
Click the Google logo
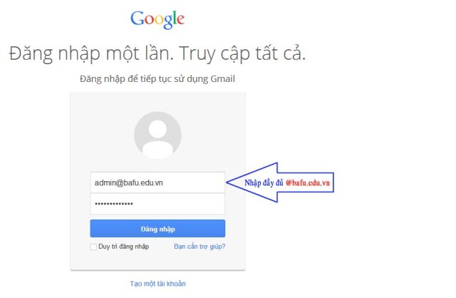point(157,19)
